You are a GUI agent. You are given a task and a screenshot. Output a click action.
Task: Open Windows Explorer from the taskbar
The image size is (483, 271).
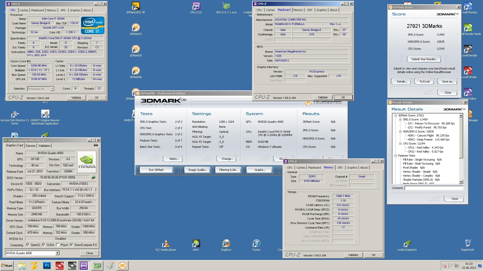pyautogui.click(x=22, y=266)
